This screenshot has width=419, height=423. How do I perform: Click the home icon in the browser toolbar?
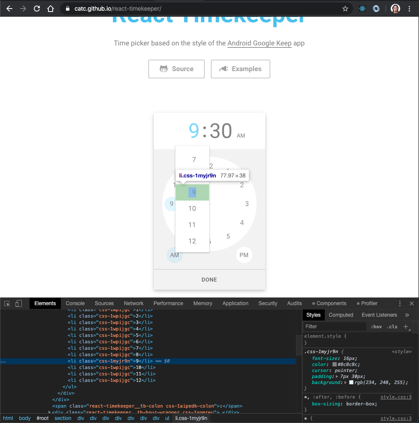50,8
